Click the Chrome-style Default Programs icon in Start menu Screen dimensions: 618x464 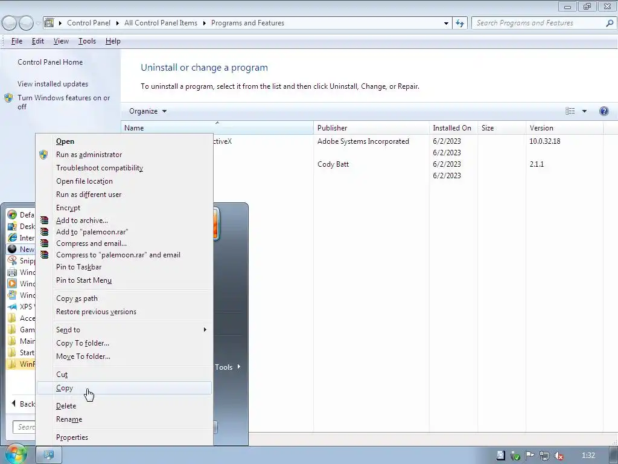[x=12, y=214]
